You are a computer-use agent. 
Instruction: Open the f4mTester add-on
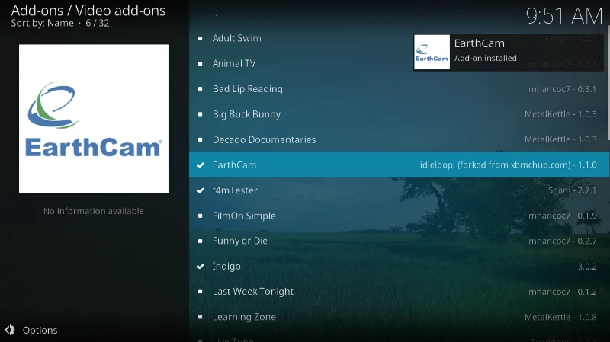click(399, 190)
